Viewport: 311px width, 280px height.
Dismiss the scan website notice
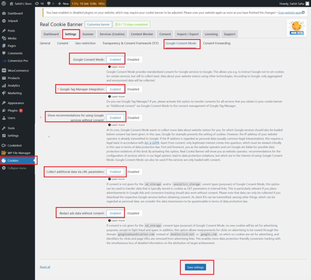[x=303, y=12]
